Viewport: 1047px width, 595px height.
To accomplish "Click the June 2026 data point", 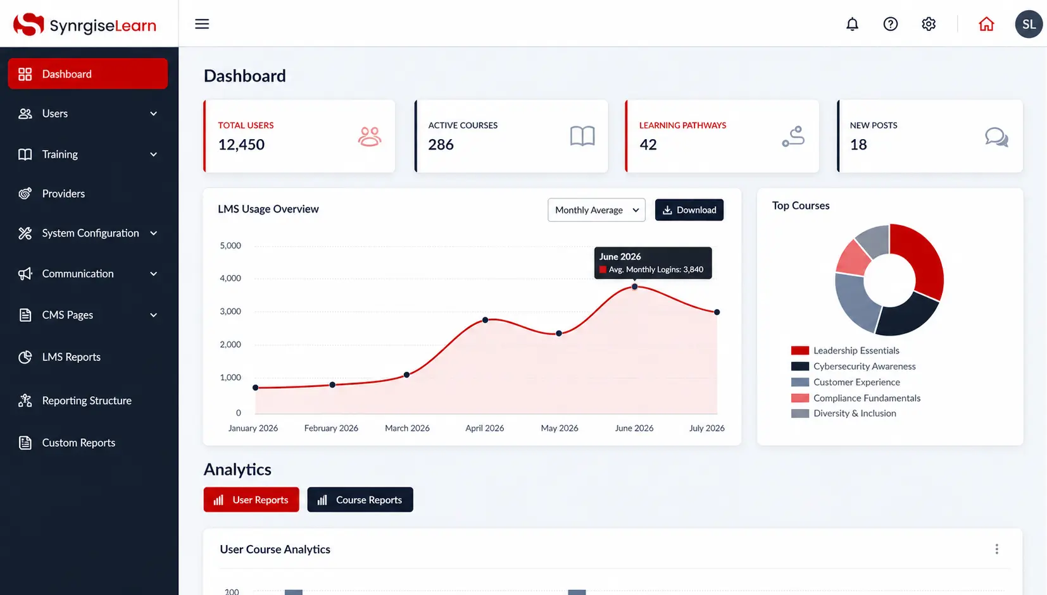I will coord(634,286).
